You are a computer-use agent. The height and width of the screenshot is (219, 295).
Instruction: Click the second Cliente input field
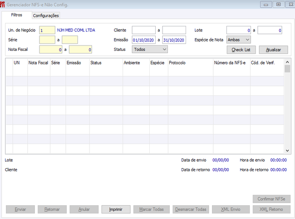pos(174,30)
